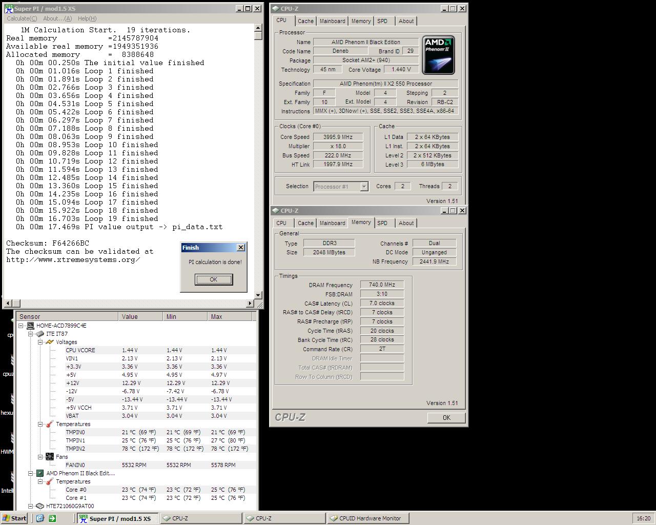Open About tab in upper CPU-Z
The width and height of the screenshot is (656, 525).
[x=406, y=21]
